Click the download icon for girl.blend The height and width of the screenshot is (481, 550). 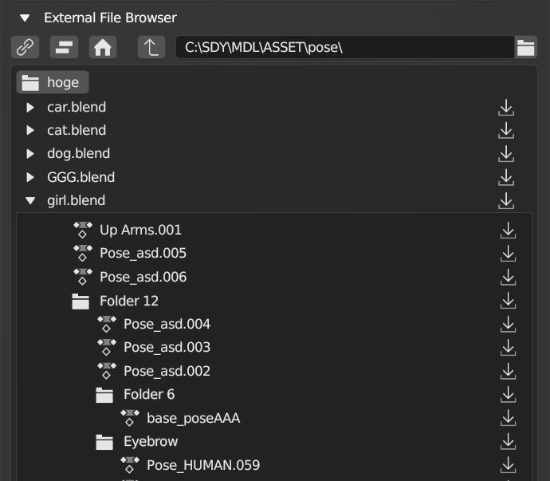(505, 201)
